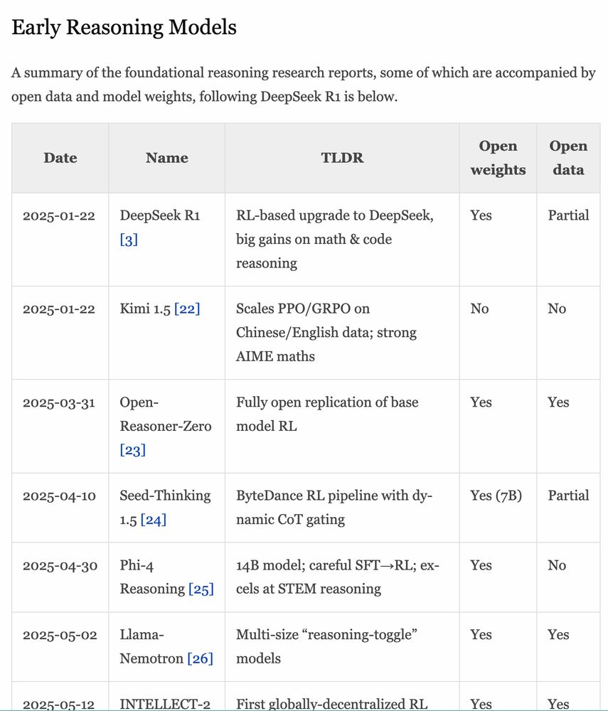608x711 pixels.
Task: Open citation [22] beside Kimi 1.5
Action: click(187, 309)
